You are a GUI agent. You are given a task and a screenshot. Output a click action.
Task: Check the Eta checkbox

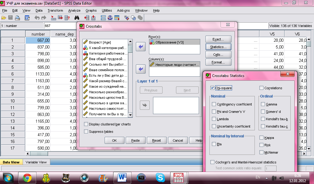point(214,144)
